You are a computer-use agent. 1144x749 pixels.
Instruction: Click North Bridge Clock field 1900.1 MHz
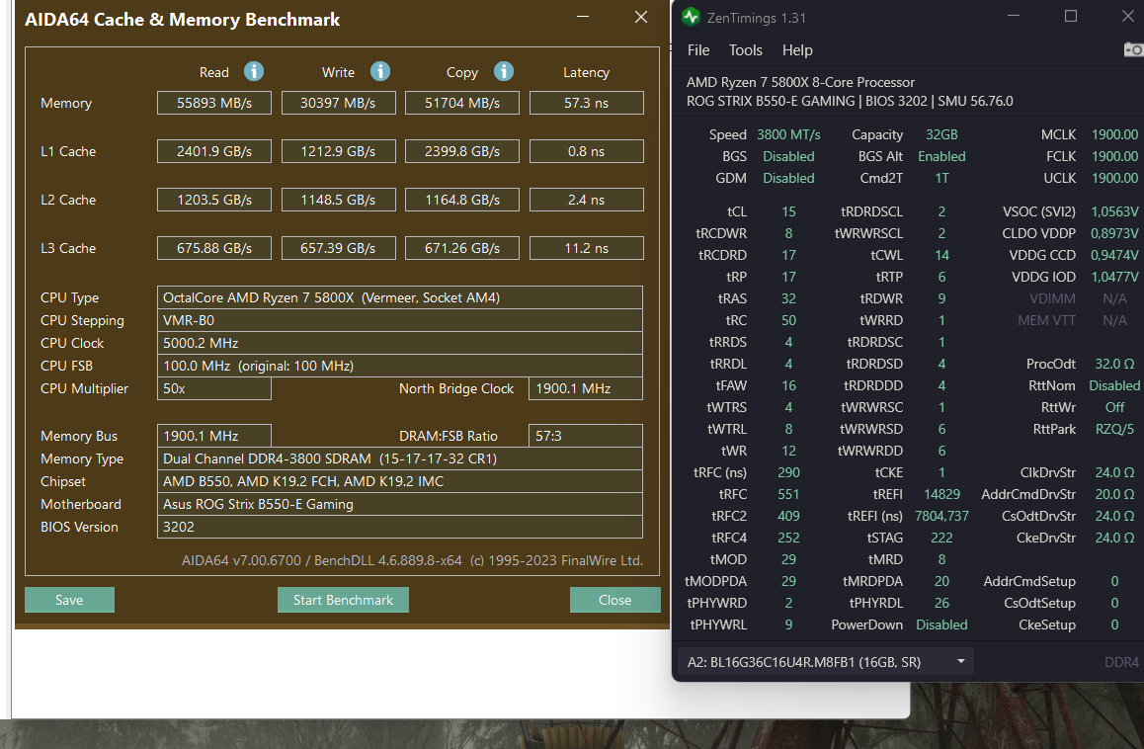point(586,388)
